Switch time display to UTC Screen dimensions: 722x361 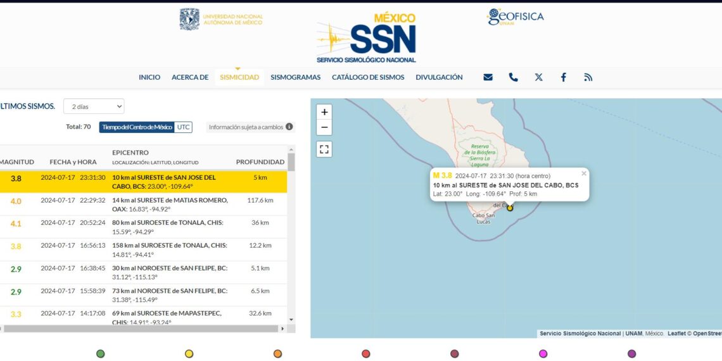tap(183, 127)
